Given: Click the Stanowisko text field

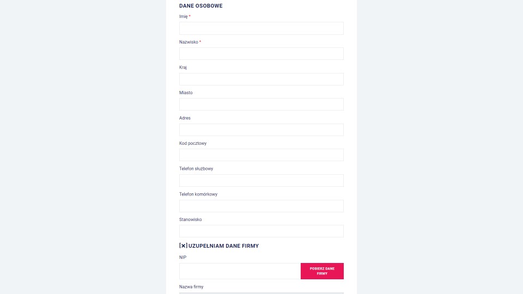Looking at the screenshot, I should pos(261,231).
